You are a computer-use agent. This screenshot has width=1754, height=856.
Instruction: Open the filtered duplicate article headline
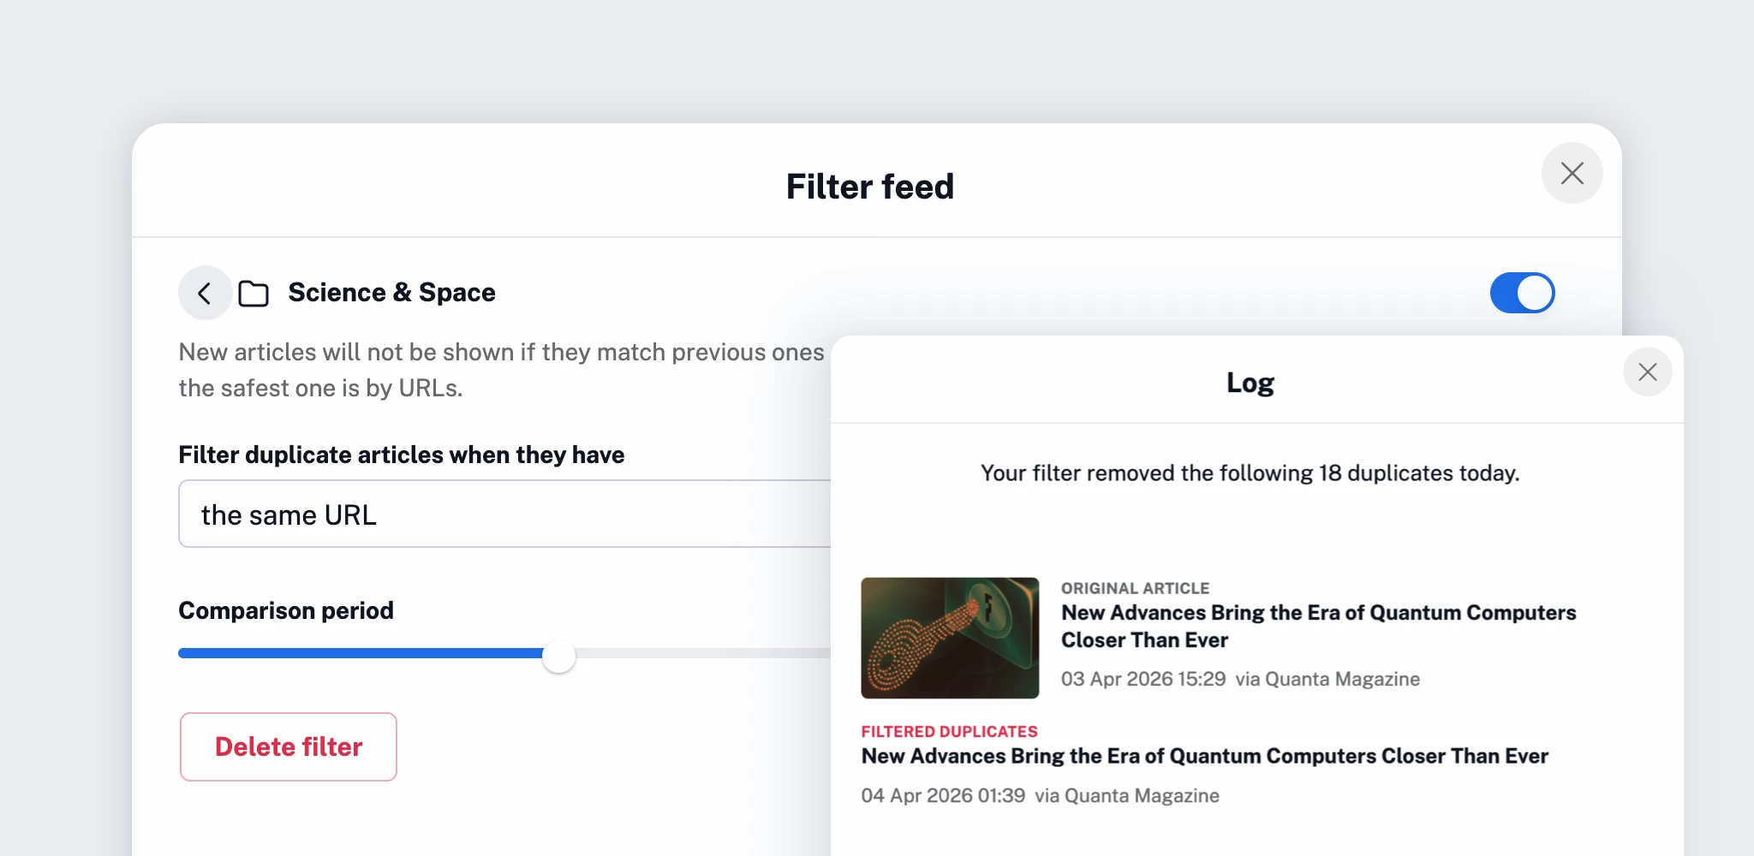[1204, 756]
